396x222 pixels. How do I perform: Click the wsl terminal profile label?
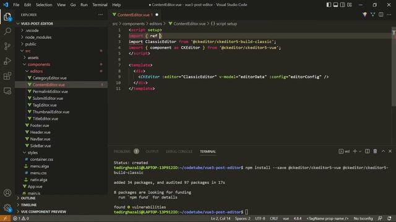tap(344, 151)
